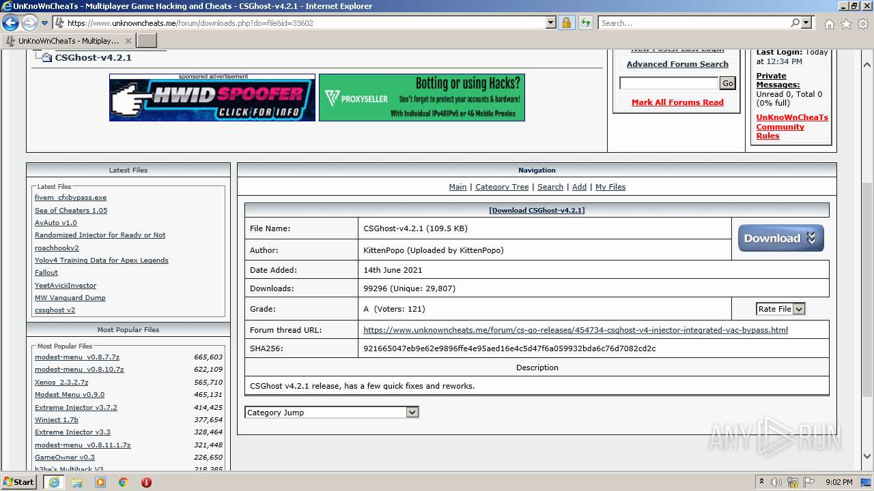Click the blue Download button
874x491 pixels.
point(780,238)
